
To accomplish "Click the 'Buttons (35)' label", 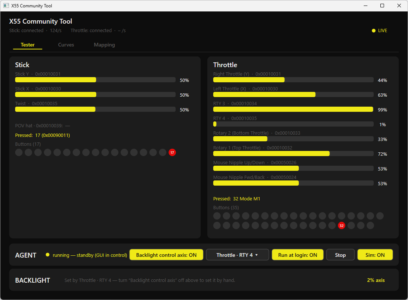I will point(226,208).
